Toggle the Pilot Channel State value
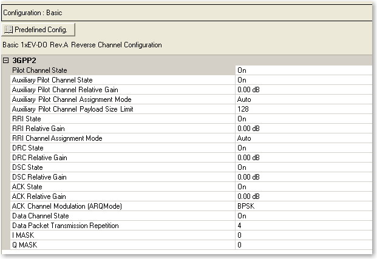This screenshot has height=259, width=377. [x=302, y=70]
